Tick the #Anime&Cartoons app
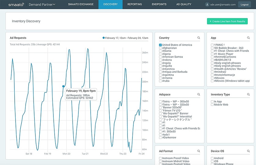Screen dimensions: 256x165 click(212, 57)
